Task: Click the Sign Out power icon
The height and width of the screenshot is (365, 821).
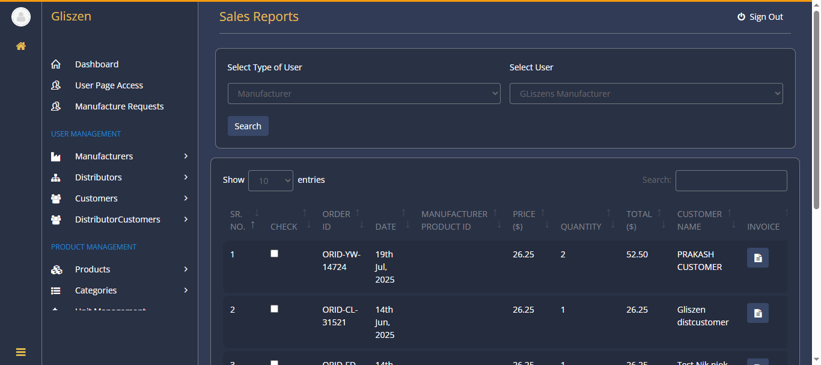Action: click(x=741, y=17)
